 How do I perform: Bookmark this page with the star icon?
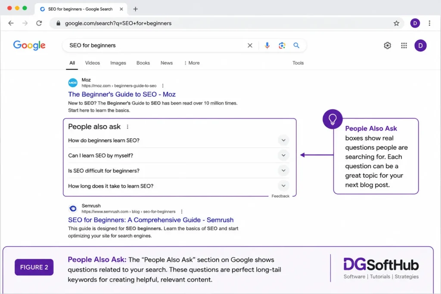[396, 23]
